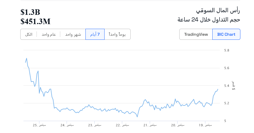Click the 24-hour trading volume label

pos(209,20)
